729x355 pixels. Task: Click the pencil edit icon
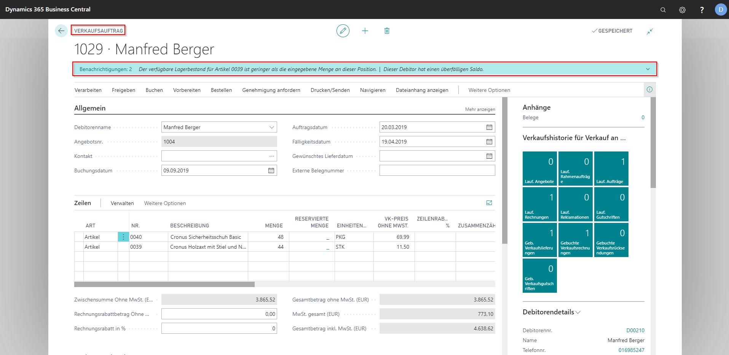(x=343, y=31)
